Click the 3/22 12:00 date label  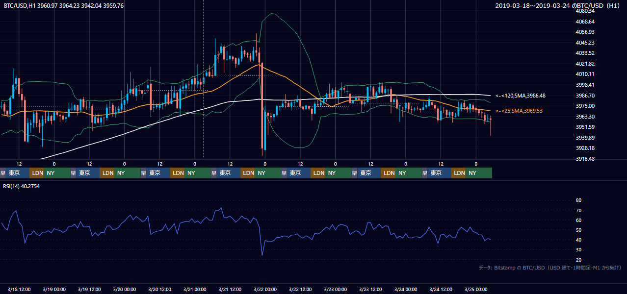(x=300, y=289)
